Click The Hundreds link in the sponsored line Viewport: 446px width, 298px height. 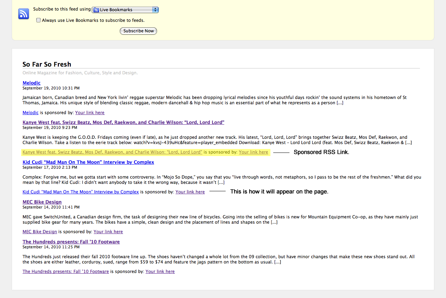[66, 271]
